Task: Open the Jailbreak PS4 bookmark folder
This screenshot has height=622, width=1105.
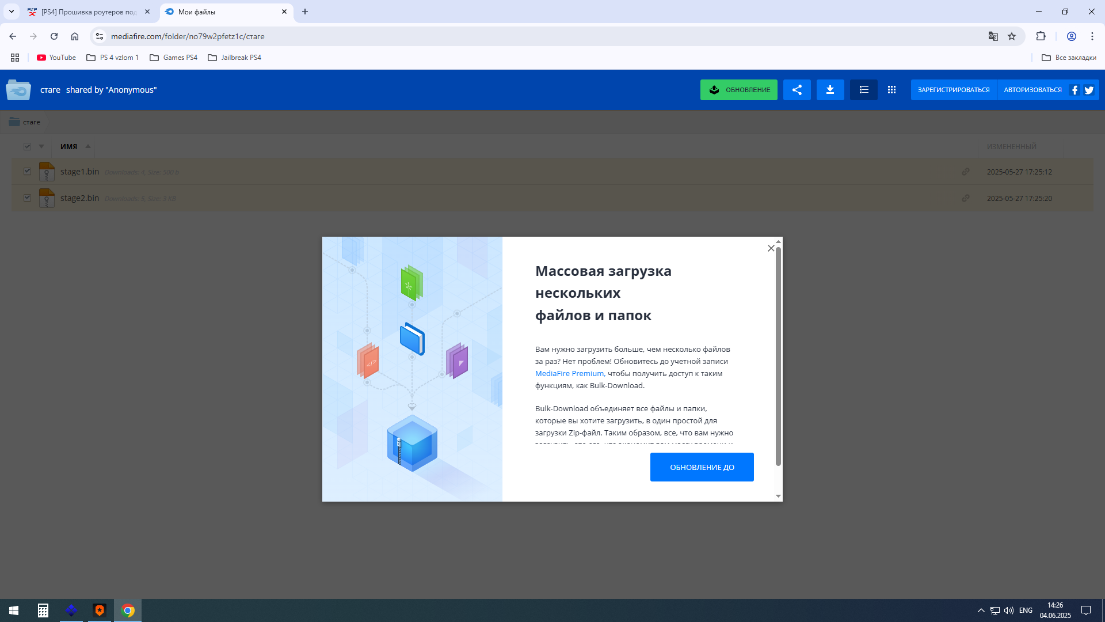Action: tap(235, 58)
